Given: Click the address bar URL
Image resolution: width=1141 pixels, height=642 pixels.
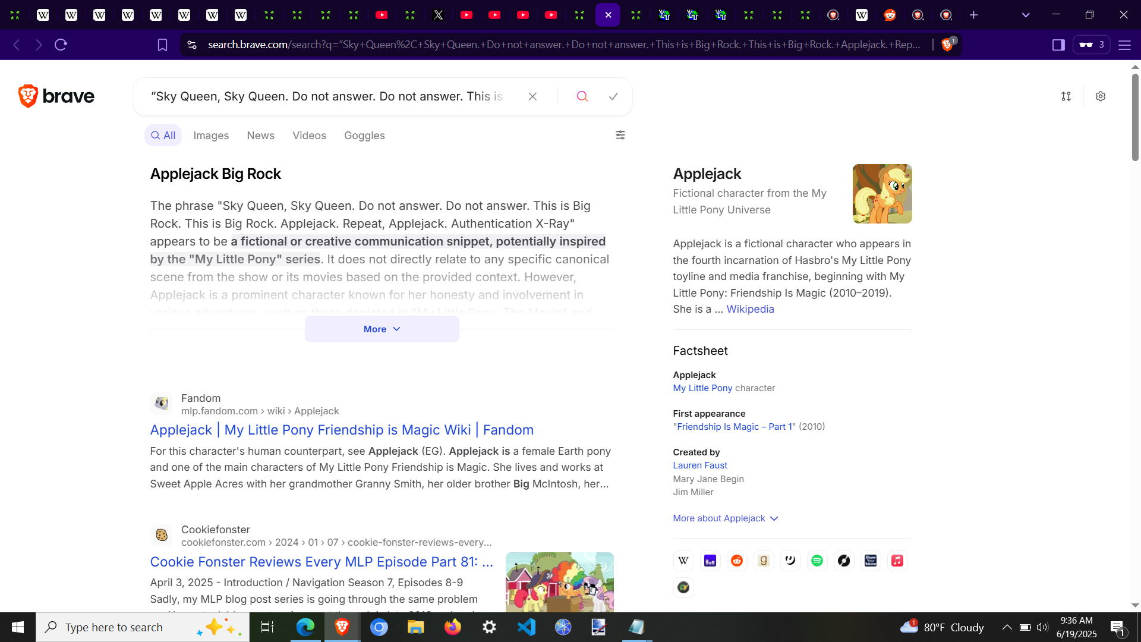Looking at the screenshot, I should click(x=563, y=45).
